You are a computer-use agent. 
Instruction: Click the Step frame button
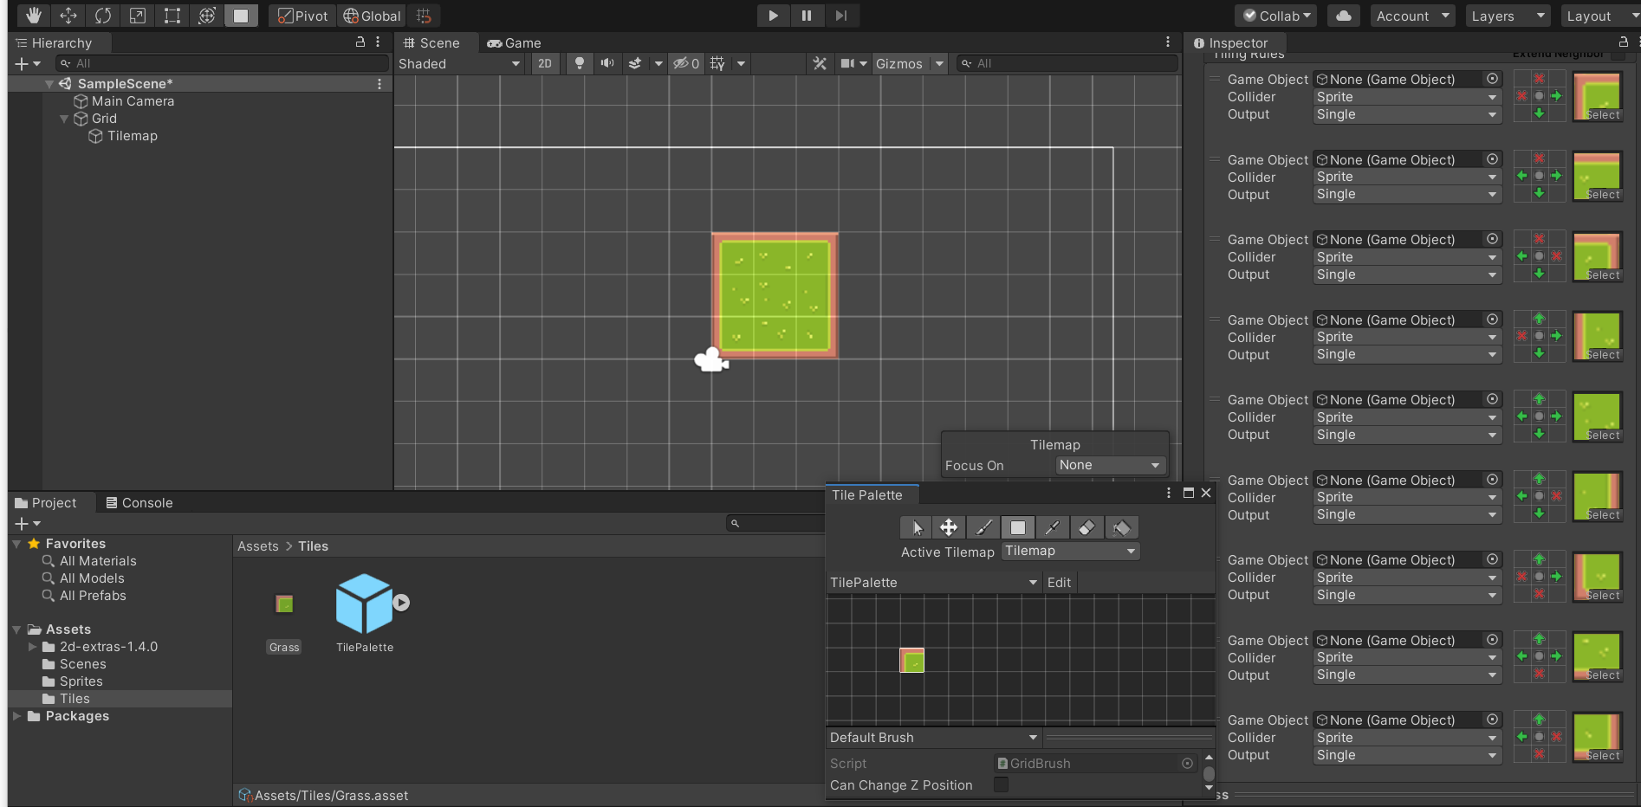840,16
